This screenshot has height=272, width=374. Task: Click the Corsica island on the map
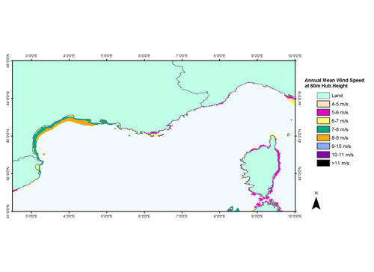pyautogui.click(x=262, y=170)
